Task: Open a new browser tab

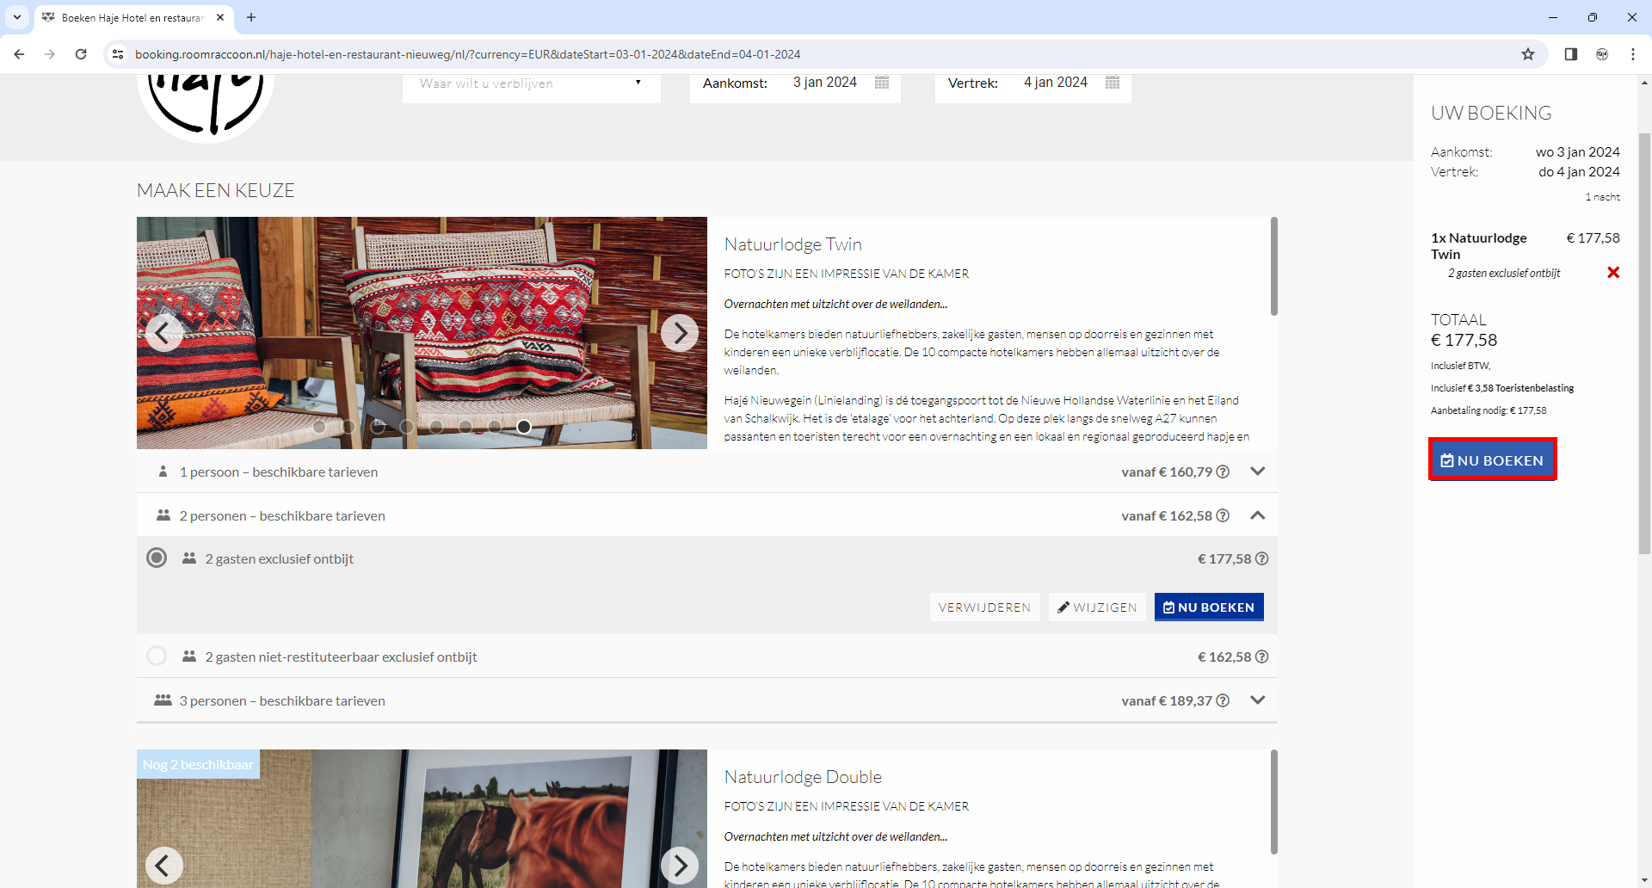Action: coord(251,17)
